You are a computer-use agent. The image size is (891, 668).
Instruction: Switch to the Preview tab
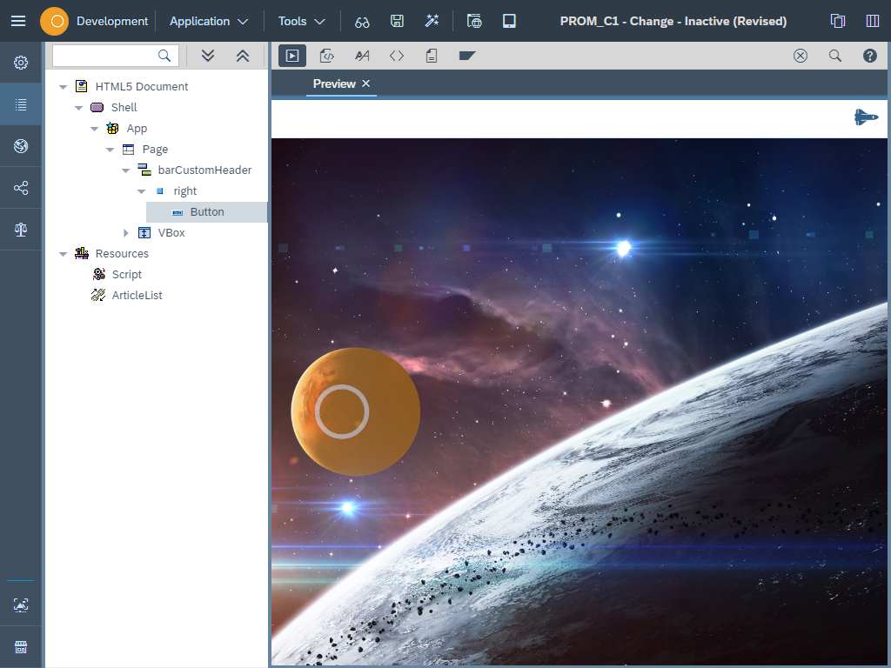333,83
